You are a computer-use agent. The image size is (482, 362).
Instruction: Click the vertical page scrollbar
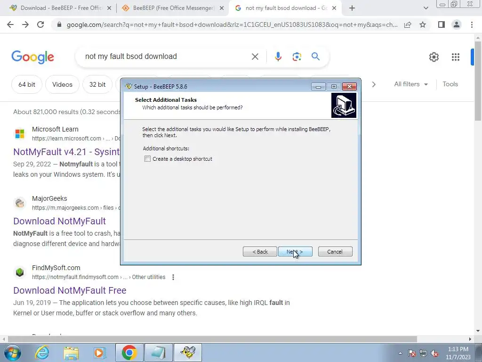click(478, 81)
